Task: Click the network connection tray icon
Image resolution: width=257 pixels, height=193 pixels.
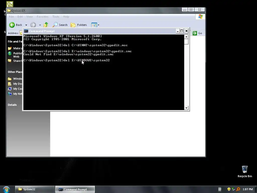Action: (x=234, y=189)
